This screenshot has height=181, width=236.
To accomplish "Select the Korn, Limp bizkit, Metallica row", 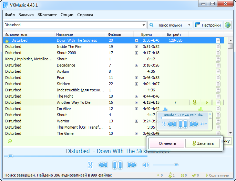I will point(113,59).
